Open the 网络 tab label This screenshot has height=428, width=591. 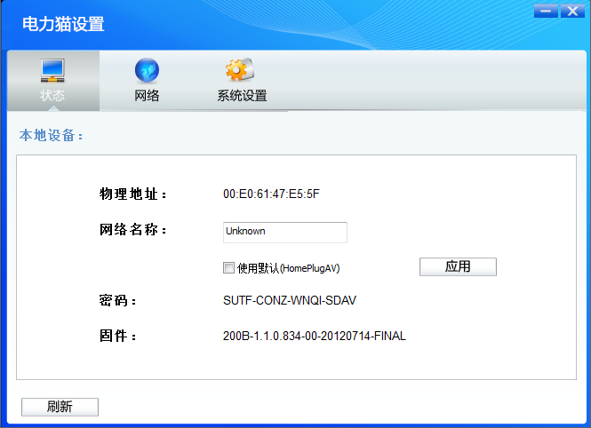(x=147, y=96)
